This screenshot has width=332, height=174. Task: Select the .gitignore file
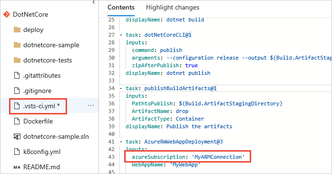37,91
